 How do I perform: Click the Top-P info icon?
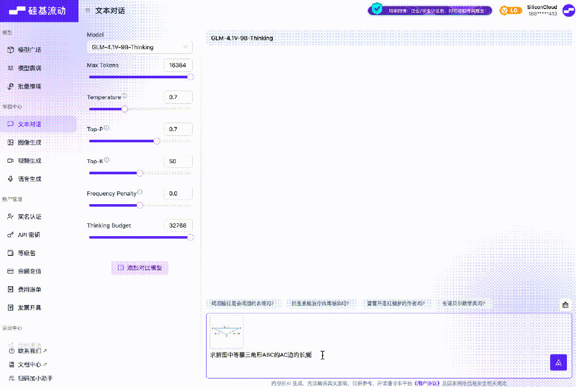(x=107, y=127)
